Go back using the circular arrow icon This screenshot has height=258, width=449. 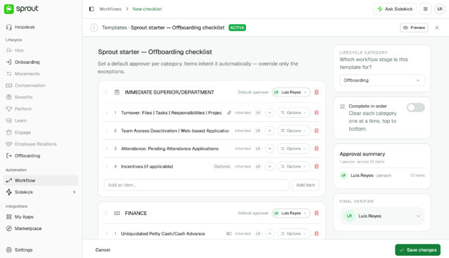(94, 27)
